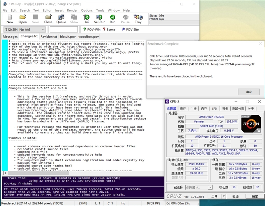Switch to the biscuit.pov tab
265x206 pixels.
pos(68,36)
